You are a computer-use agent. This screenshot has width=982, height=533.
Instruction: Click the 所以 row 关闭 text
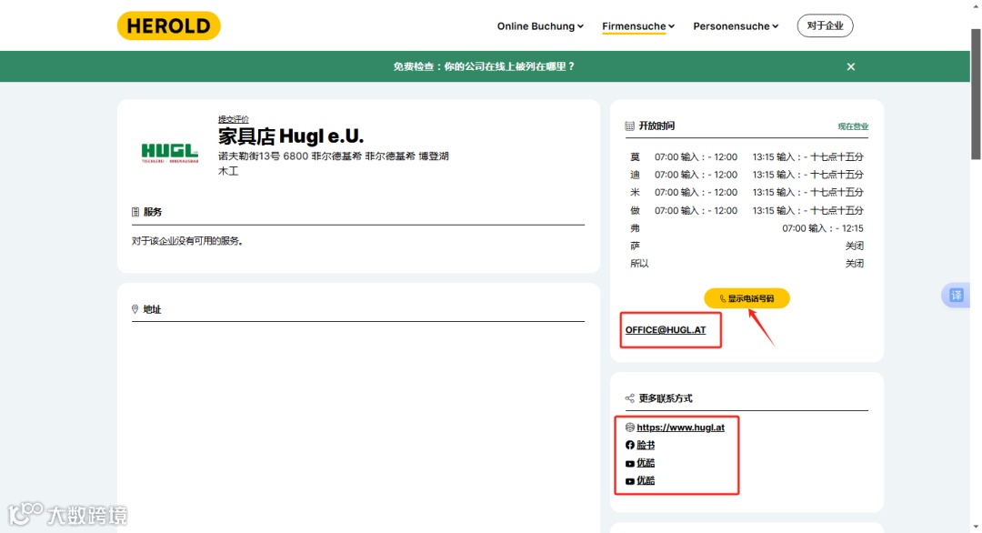pos(854,263)
